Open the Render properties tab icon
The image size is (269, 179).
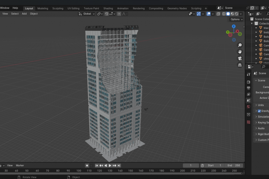pyautogui.click(x=248, y=82)
